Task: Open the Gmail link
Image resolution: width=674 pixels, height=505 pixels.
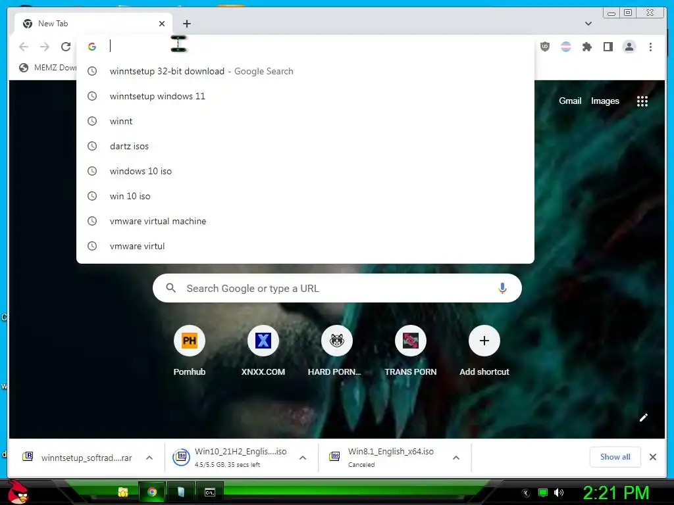Action: 570,101
